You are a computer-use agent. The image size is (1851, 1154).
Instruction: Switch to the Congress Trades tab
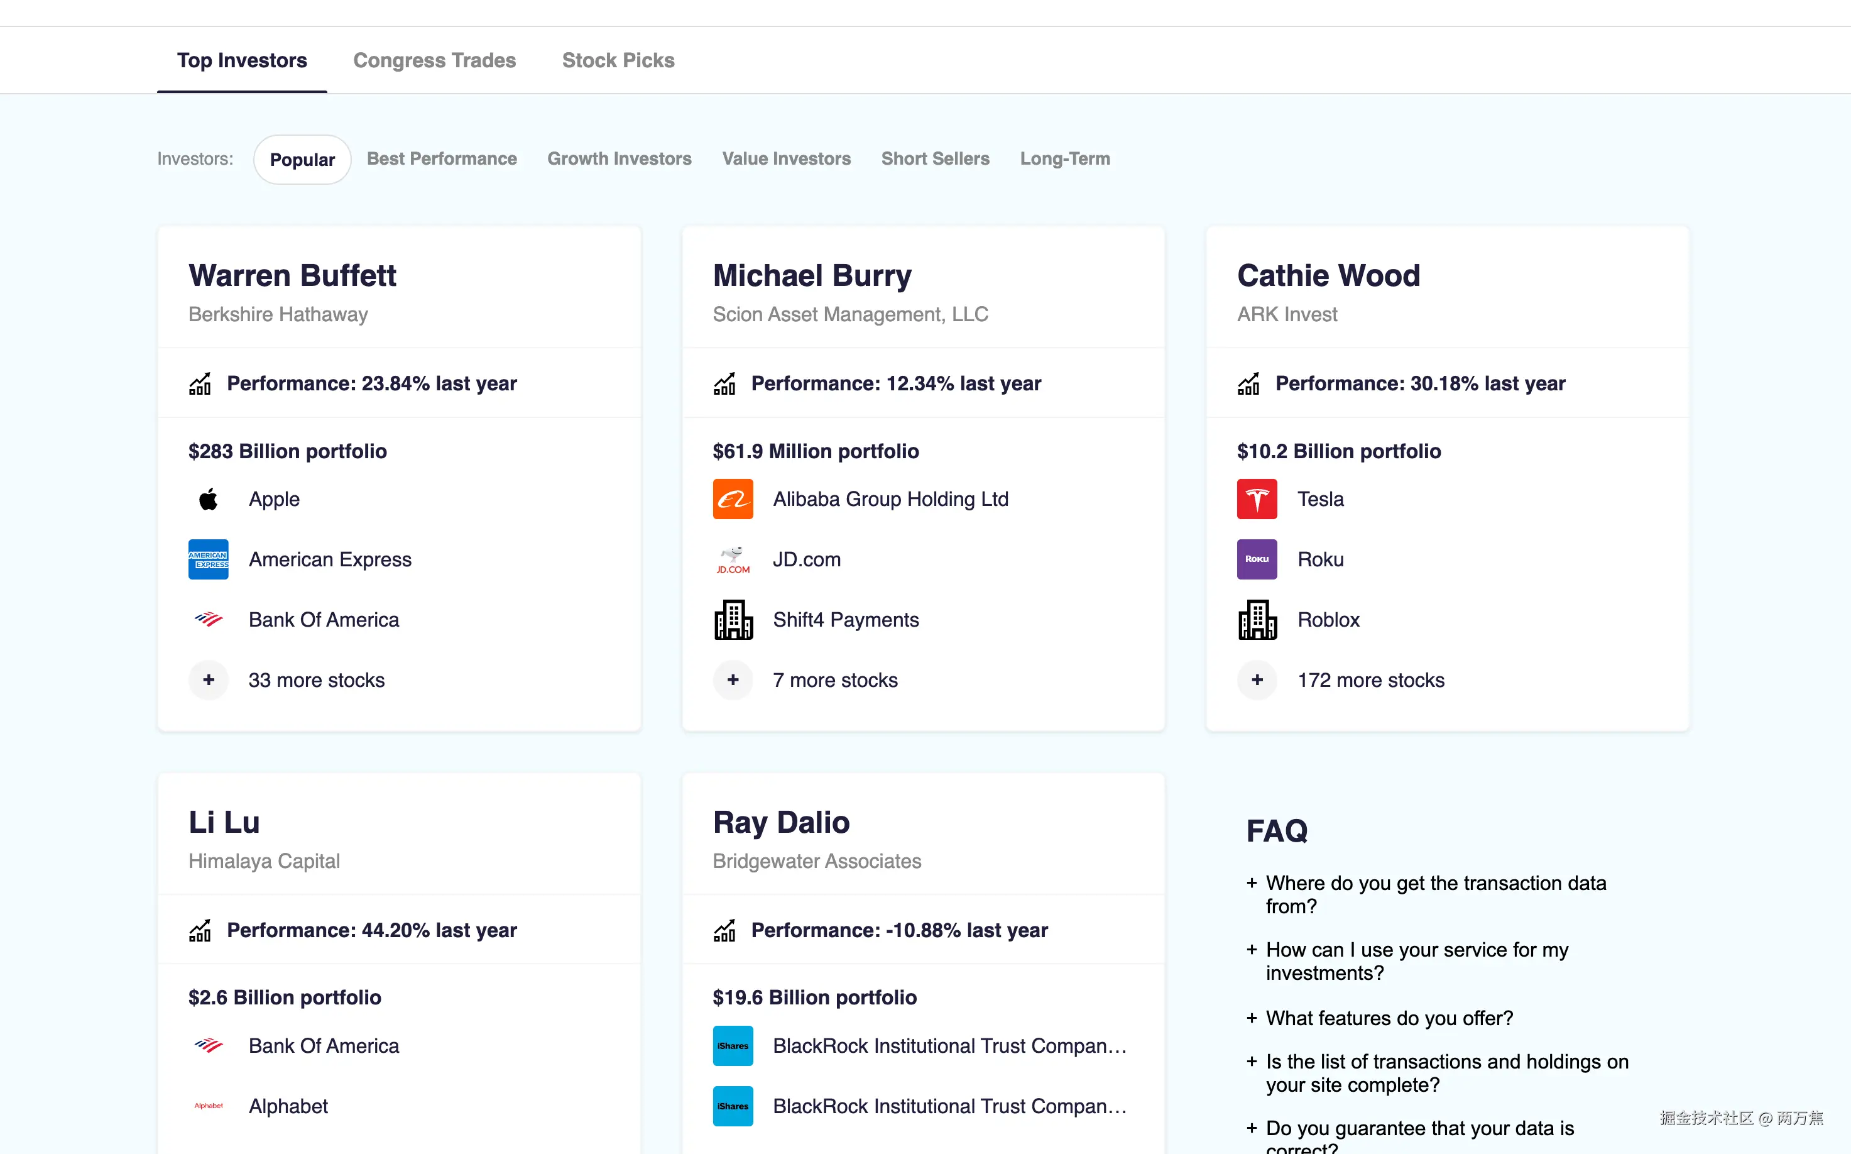coord(434,60)
